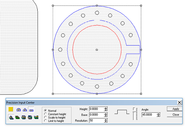
Task: Choose the Merge highest relief icon
Action: pyautogui.click(x=24, y=117)
